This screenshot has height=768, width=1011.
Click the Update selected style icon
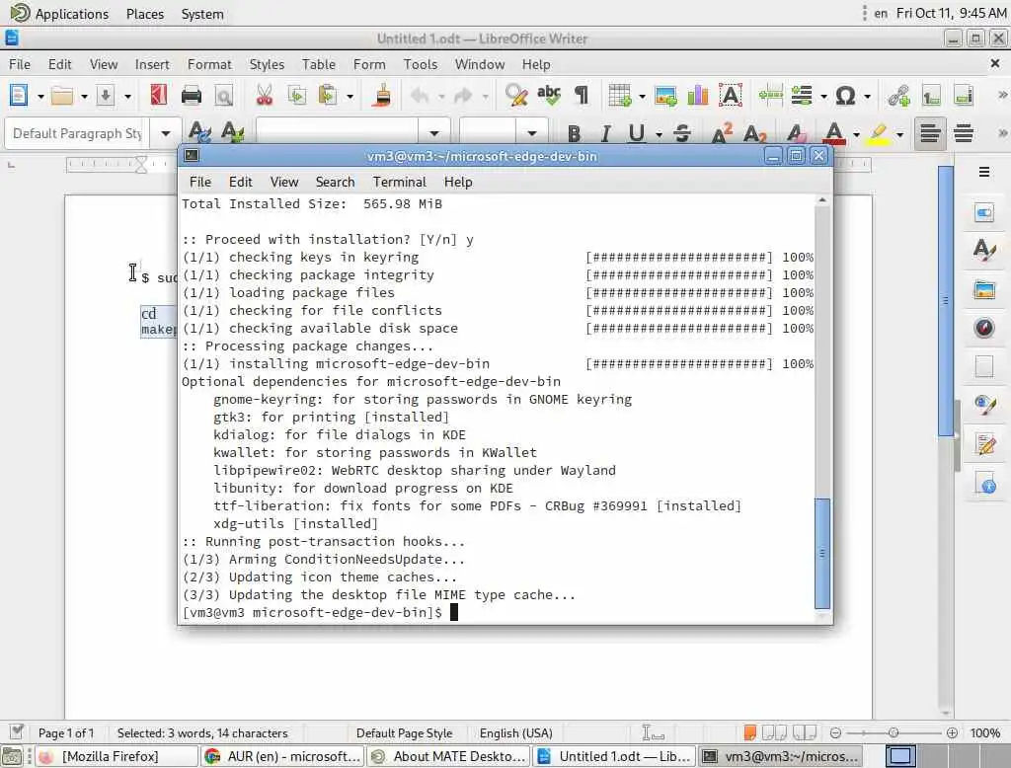click(199, 132)
